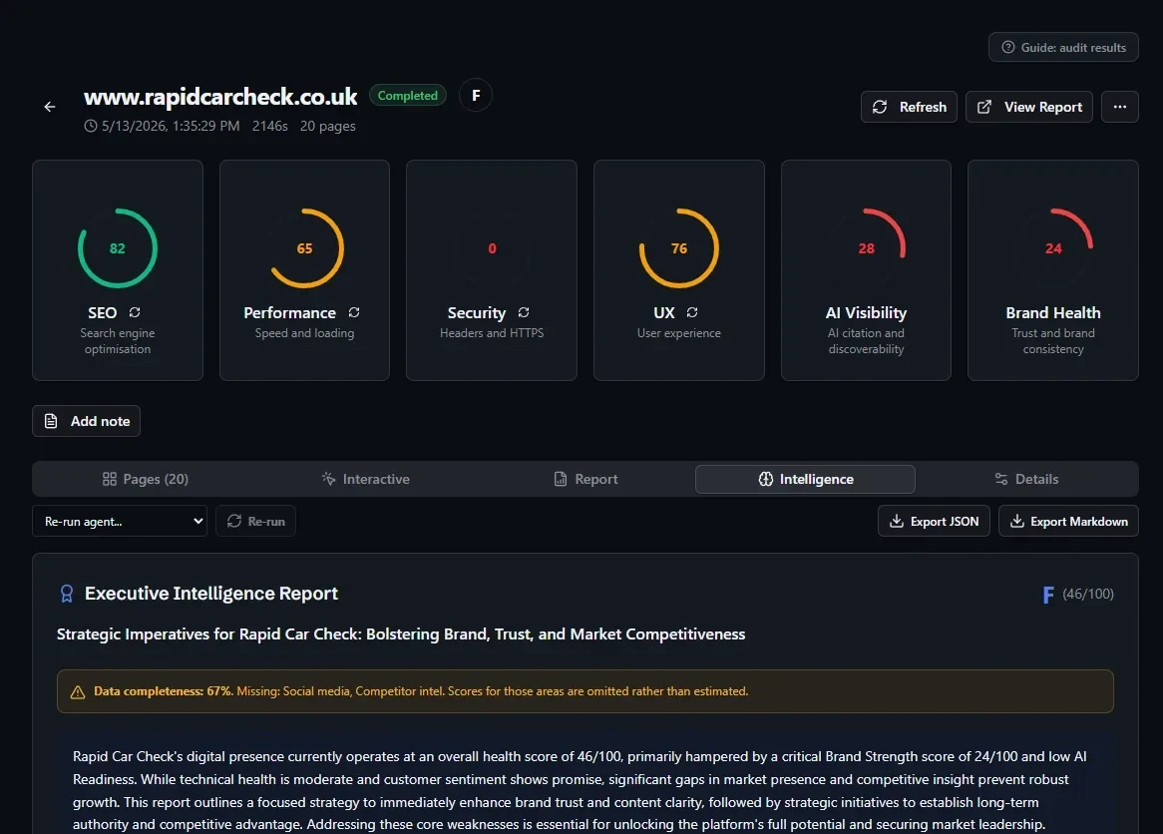1163x834 pixels.
Task: Click the Brand Health card title
Action: [1053, 312]
